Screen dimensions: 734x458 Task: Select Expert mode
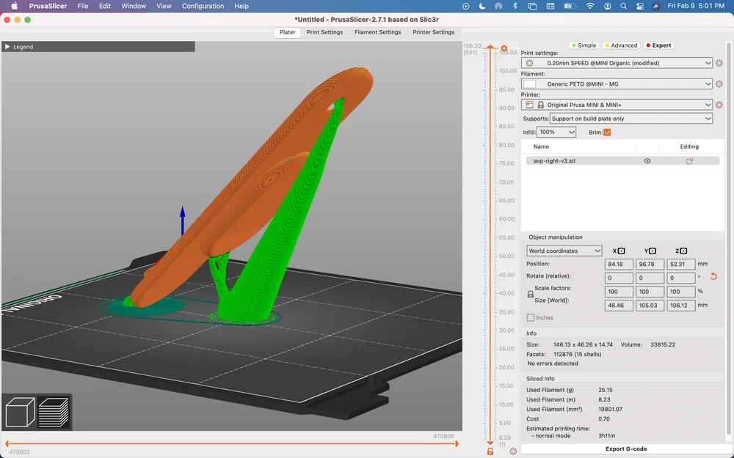pos(658,45)
